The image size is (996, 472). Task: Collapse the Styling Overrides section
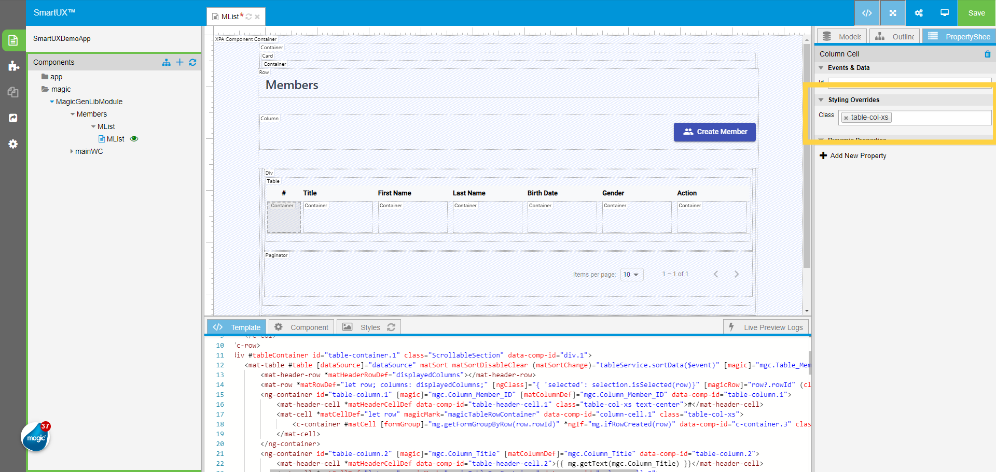pos(821,100)
